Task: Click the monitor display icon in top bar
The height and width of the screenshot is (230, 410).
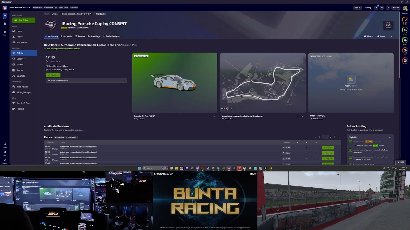Action: 388,7
